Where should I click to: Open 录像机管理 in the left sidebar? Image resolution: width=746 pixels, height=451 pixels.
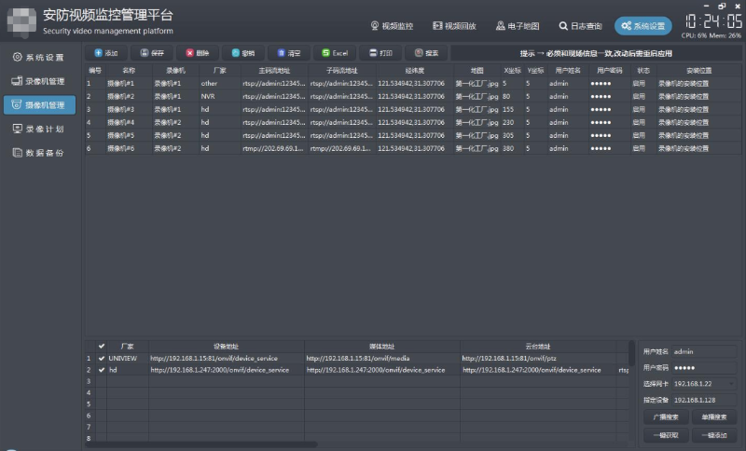pyautogui.click(x=39, y=81)
